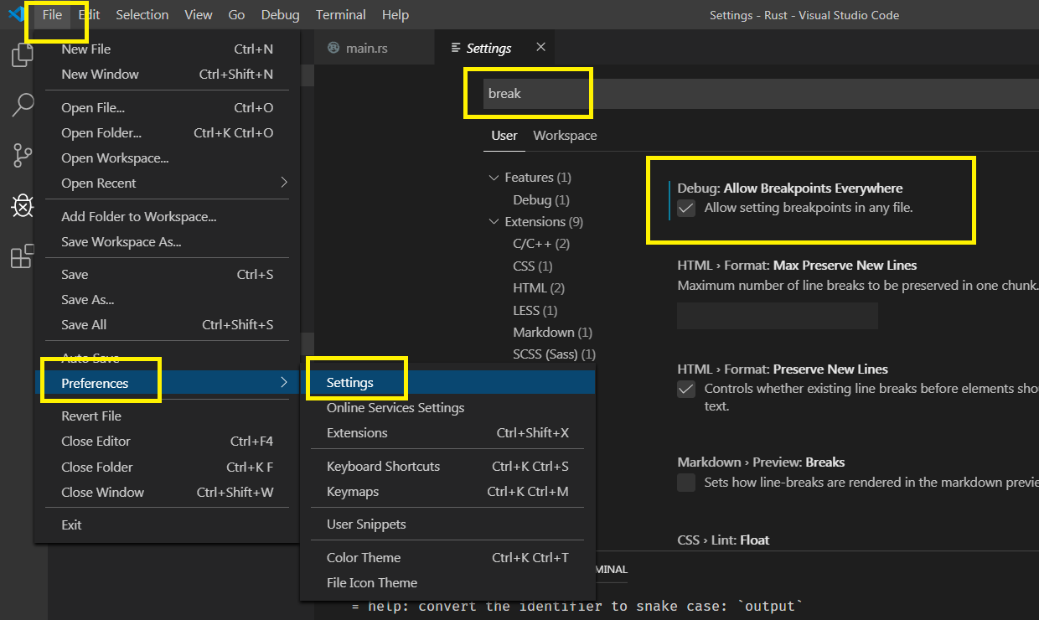Click the settings search box containing break
Image resolution: width=1039 pixels, height=620 pixels.
pos(761,94)
